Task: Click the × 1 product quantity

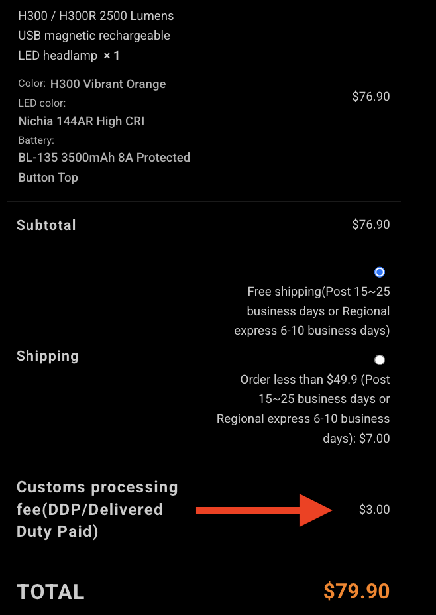Action: (x=111, y=56)
